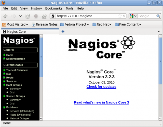
Task: Click the bookmark star in address bar
Action: pyautogui.click(x=120, y=16)
